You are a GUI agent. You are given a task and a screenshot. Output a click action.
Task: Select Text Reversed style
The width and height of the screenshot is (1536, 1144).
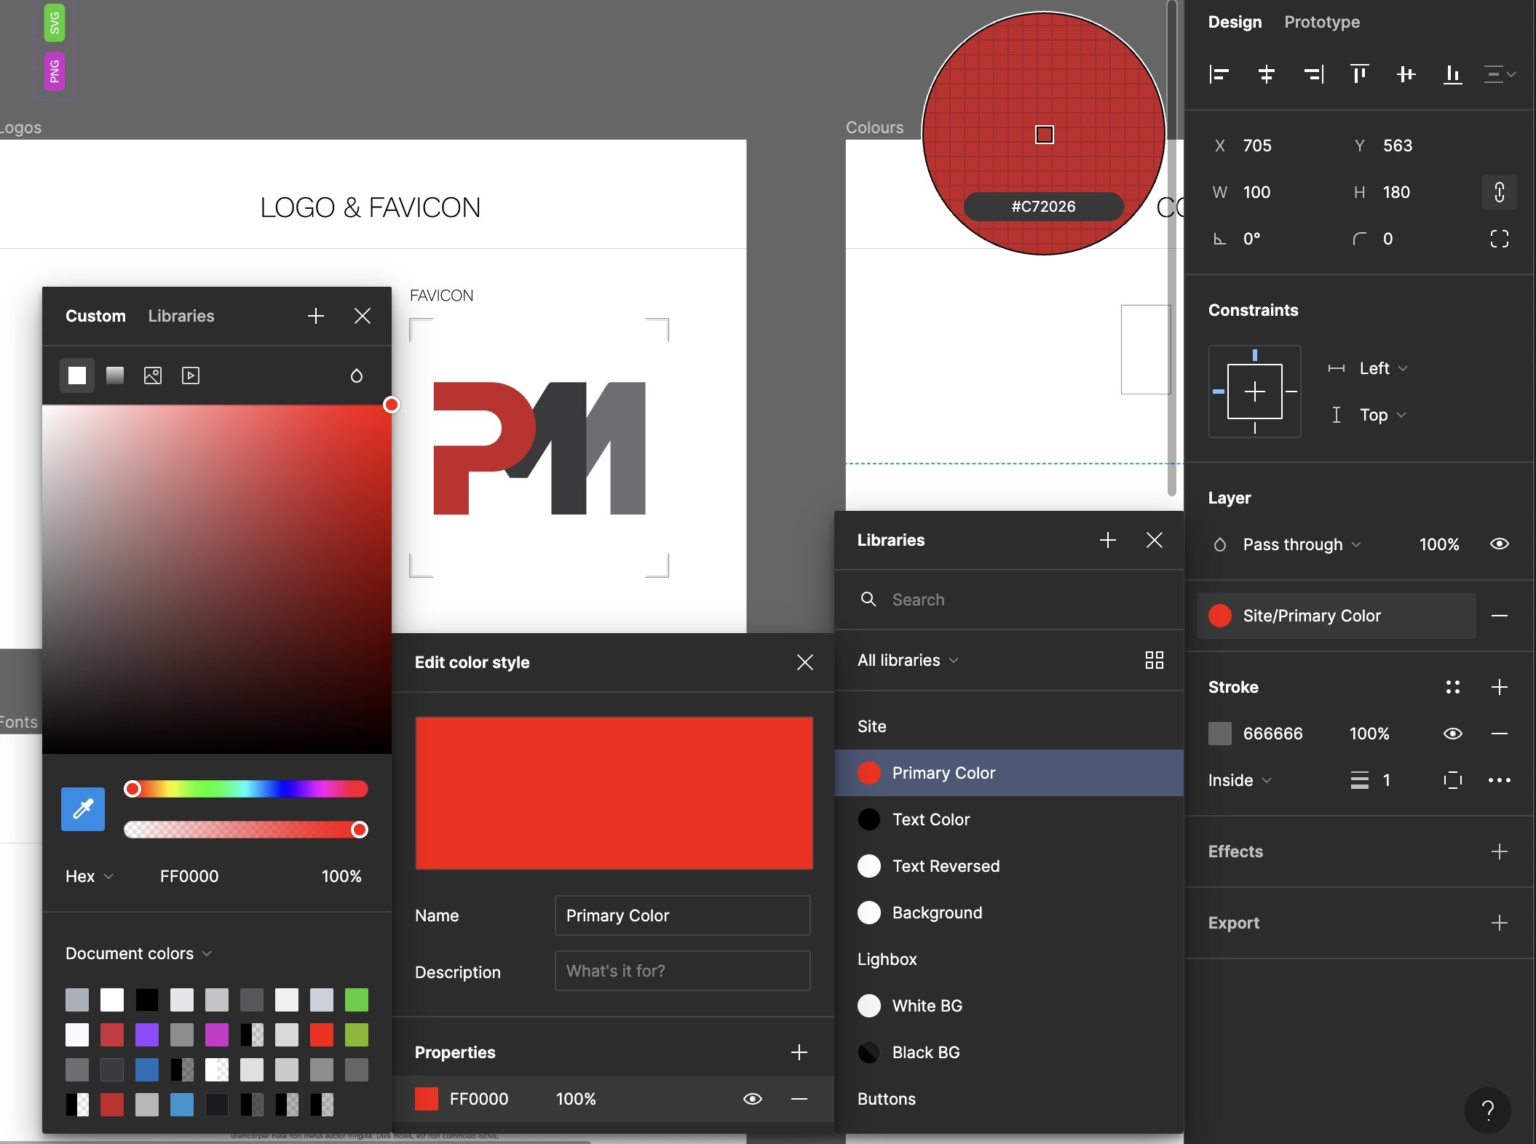point(1009,866)
